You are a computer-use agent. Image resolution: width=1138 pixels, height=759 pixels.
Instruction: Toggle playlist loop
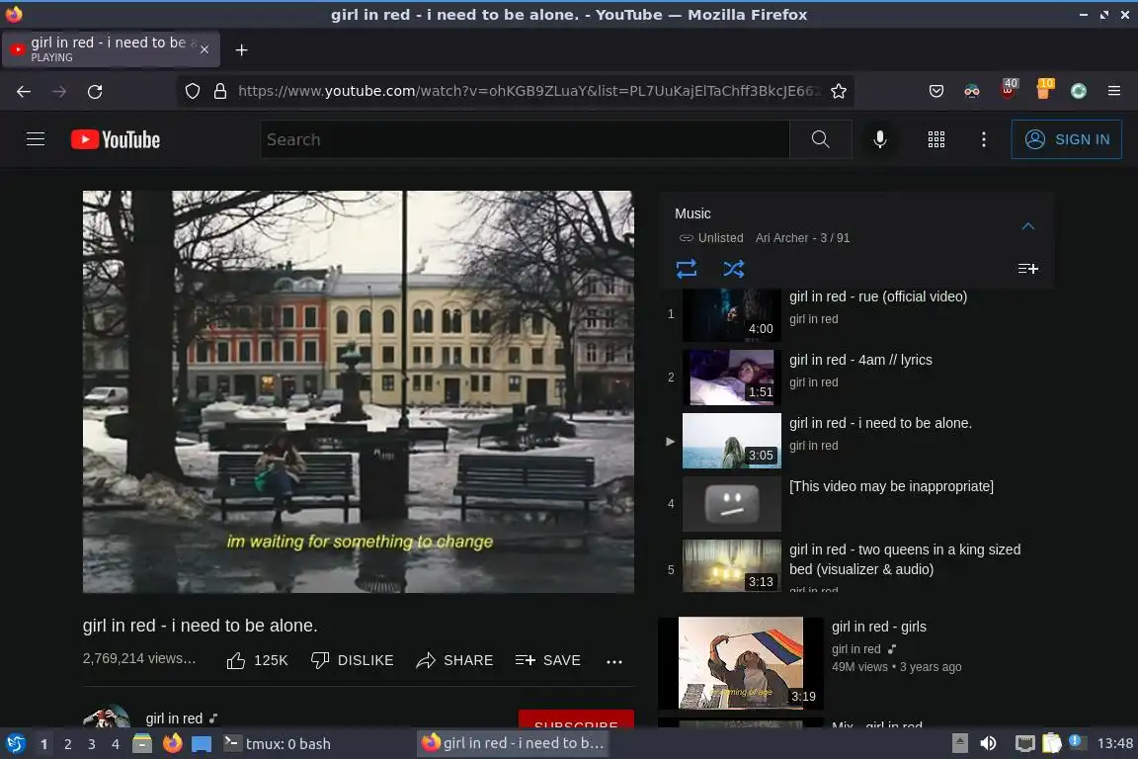pos(686,269)
